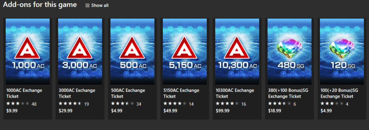
Task: Open the 5,150 AC ticket thumbnail
Action: 185,52
